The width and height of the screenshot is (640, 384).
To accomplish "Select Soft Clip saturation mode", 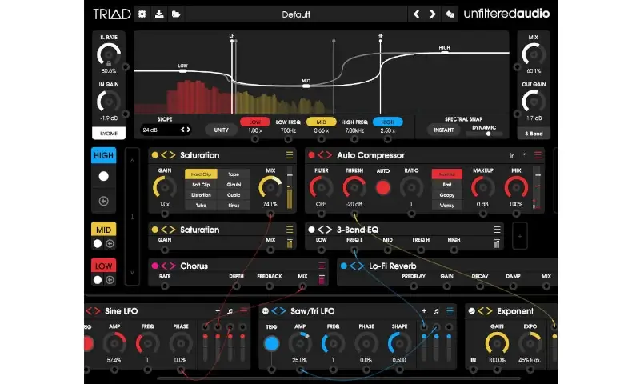I will [201, 185].
